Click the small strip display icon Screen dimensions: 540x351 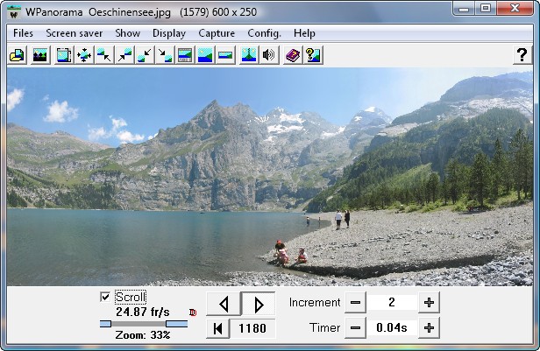click(225, 55)
